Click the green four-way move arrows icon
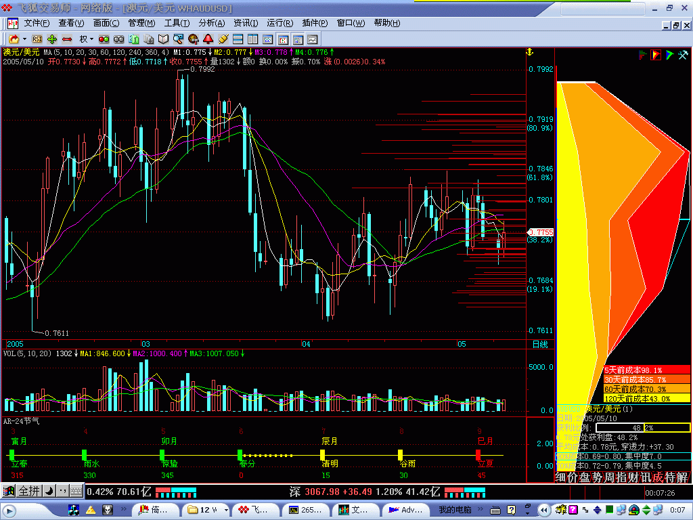The image size is (693, 520). tap(52, 39)
